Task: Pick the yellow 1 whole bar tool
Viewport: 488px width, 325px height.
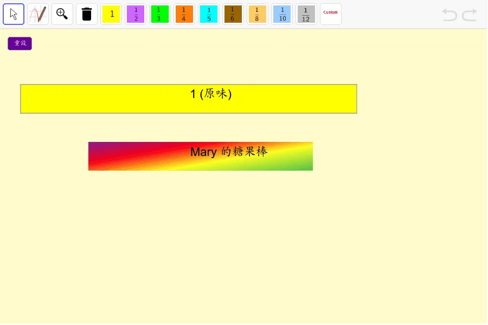Action: pyautogui.click(x=111, y=14)
